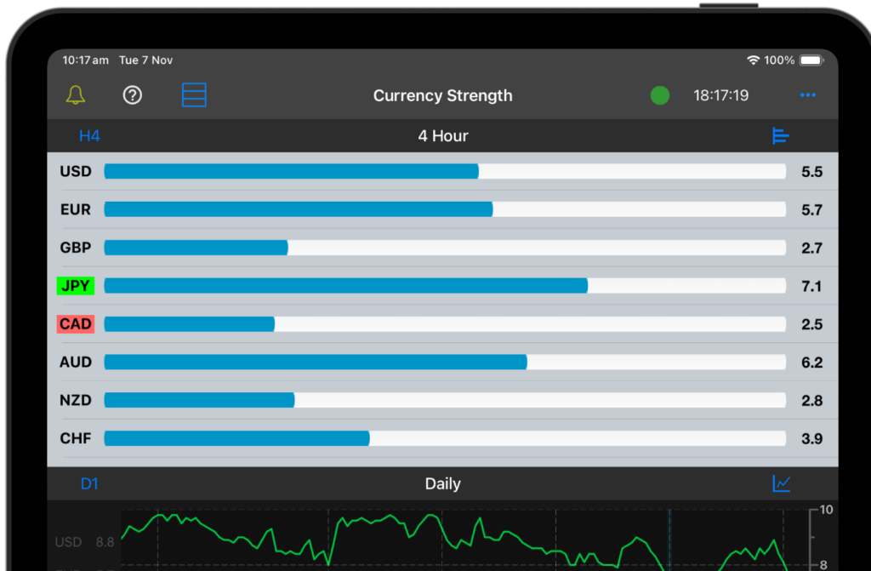Select the stacked rows layout icon
This screenshot has height=571, width=871.
click(x=194, y=94)
